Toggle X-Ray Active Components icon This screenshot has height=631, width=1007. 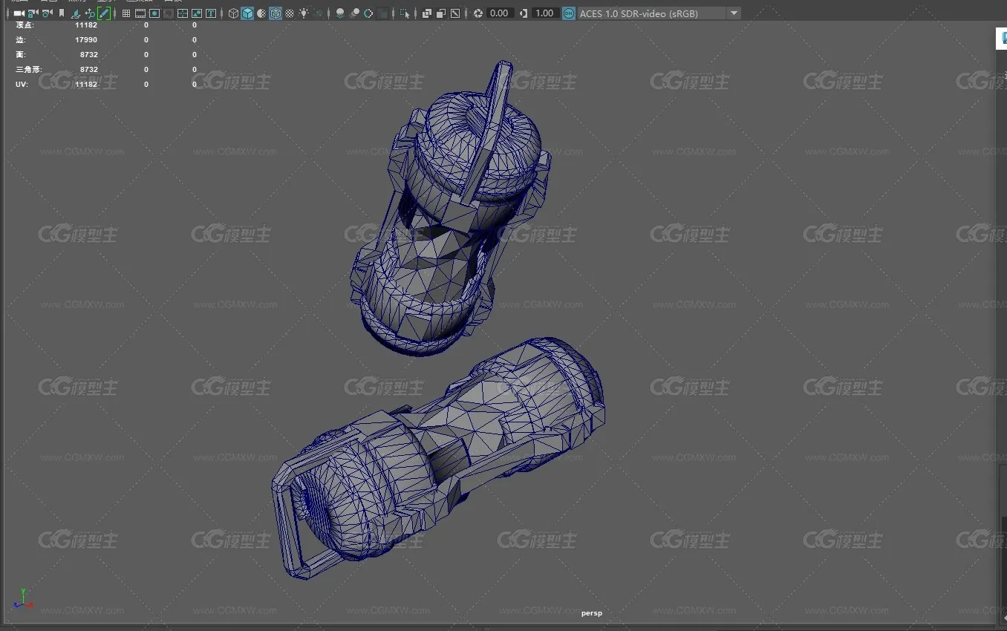(440, 13)
